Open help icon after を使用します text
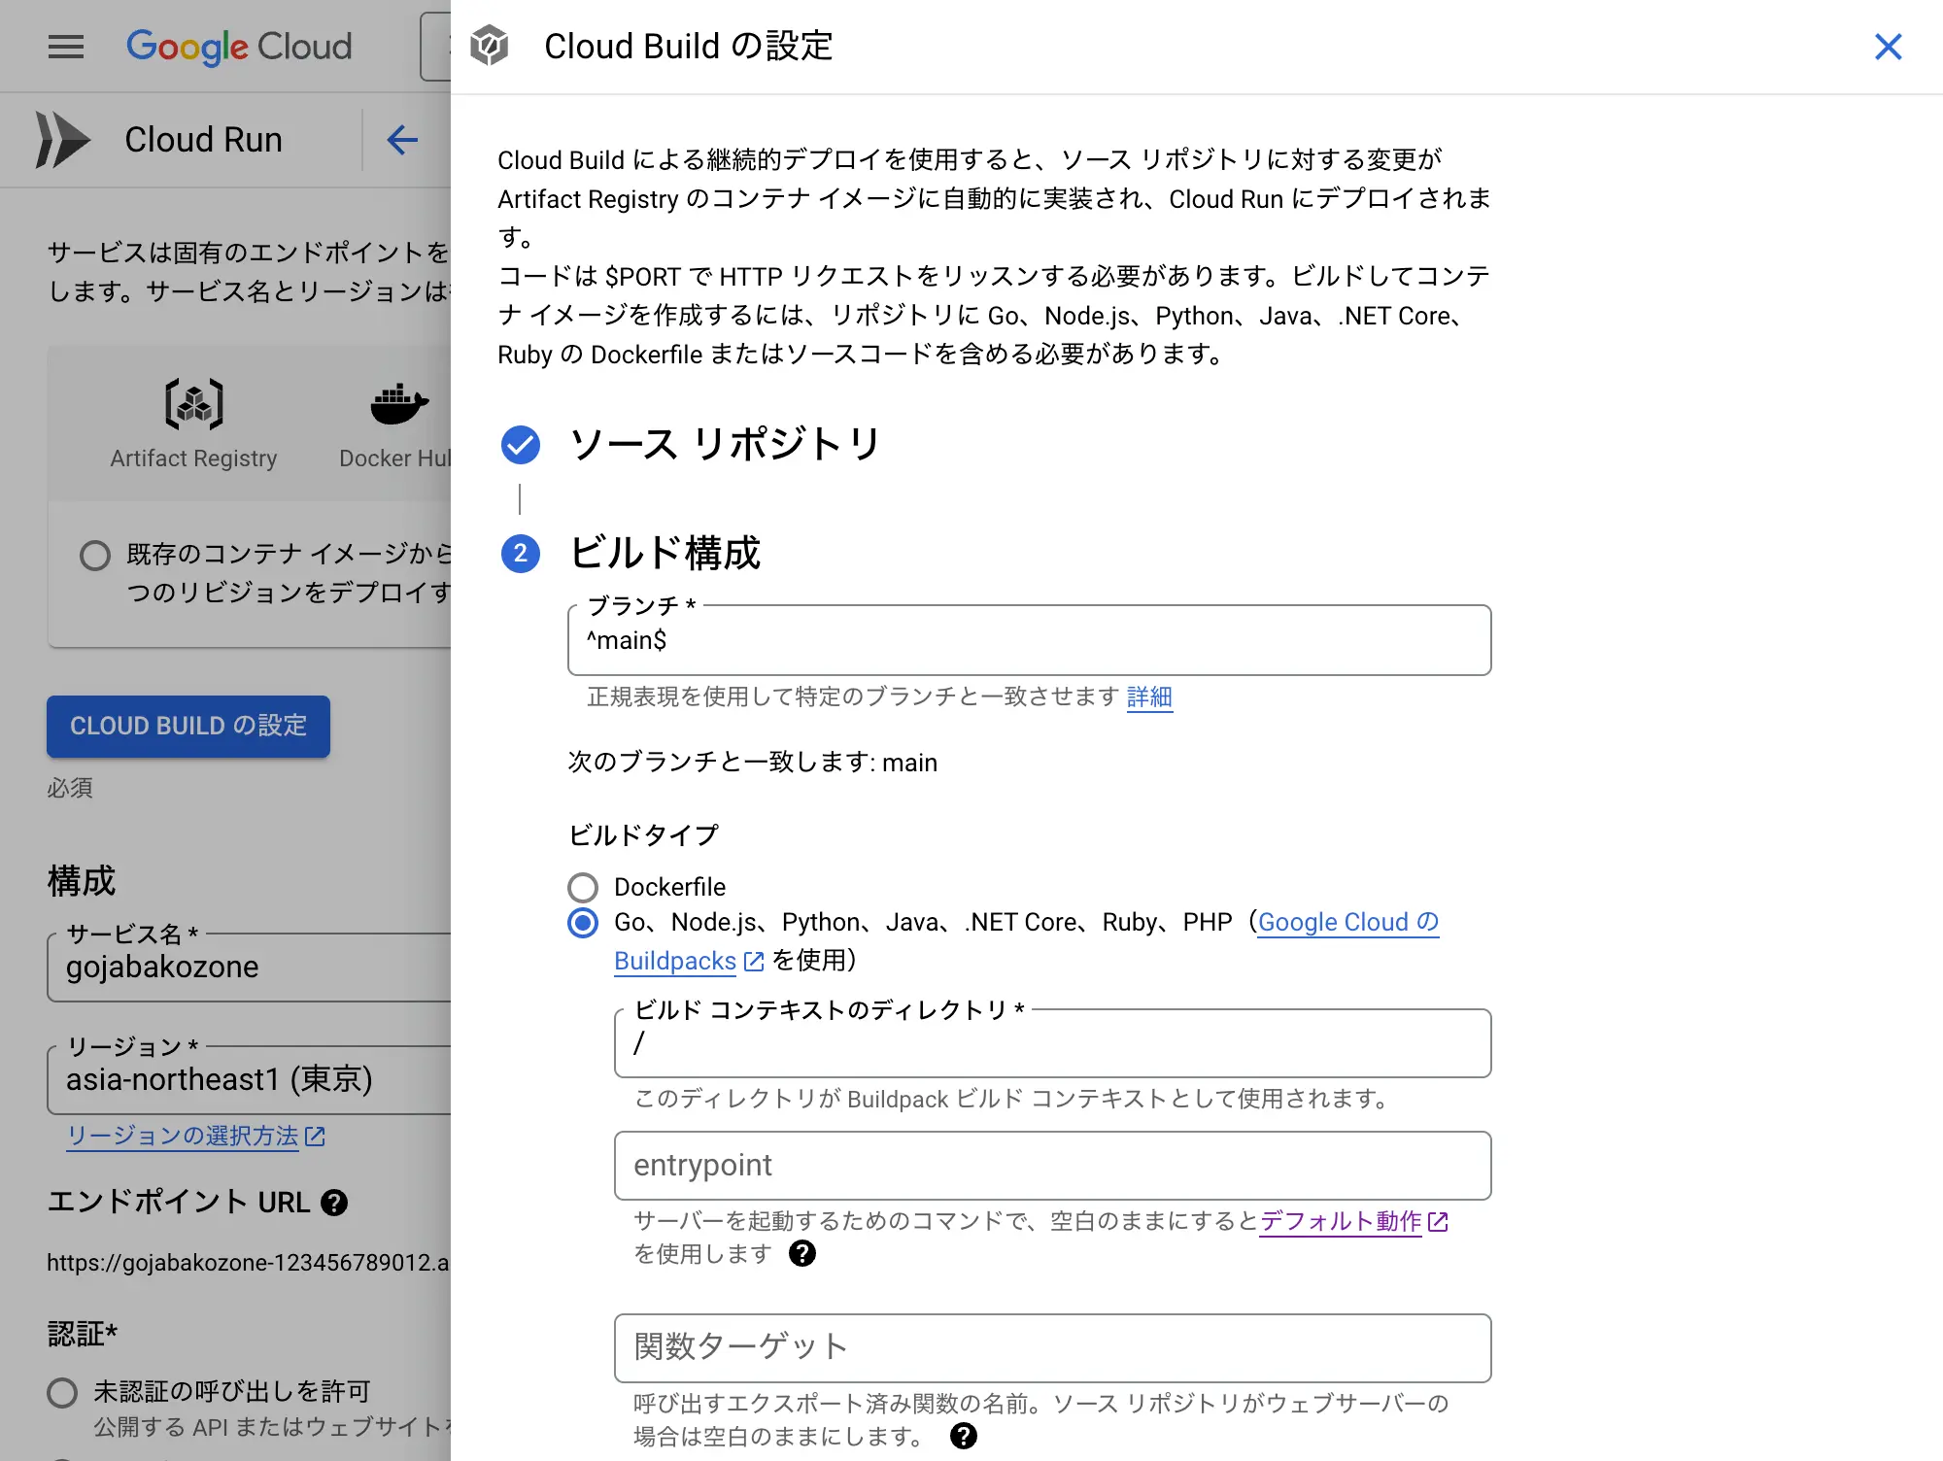1943x1461 pixels. point(802,1254)
